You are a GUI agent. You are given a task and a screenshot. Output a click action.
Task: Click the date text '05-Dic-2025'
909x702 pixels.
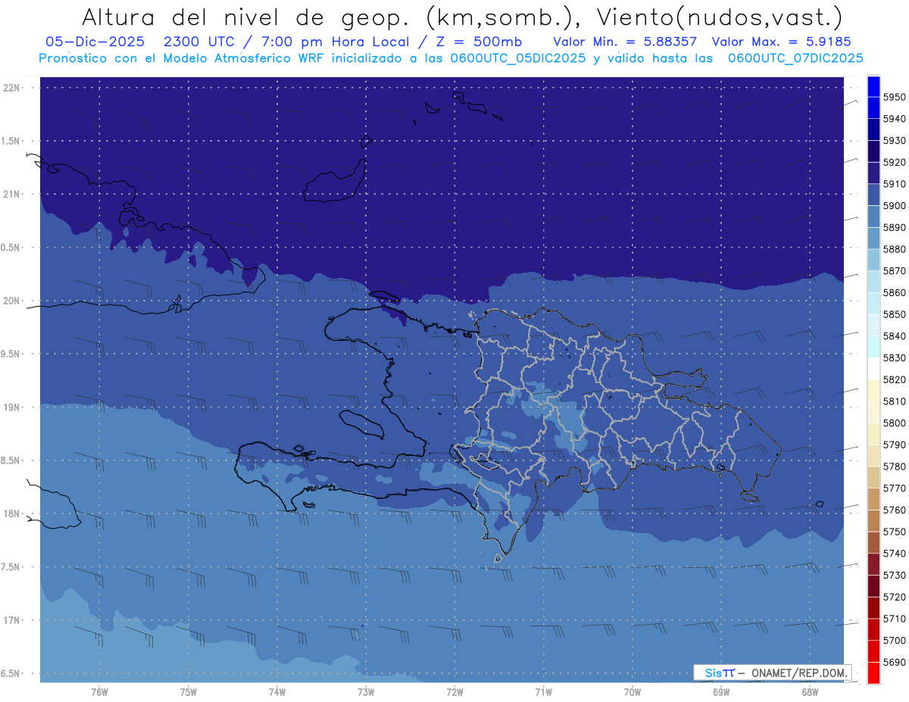coord(96,42)
